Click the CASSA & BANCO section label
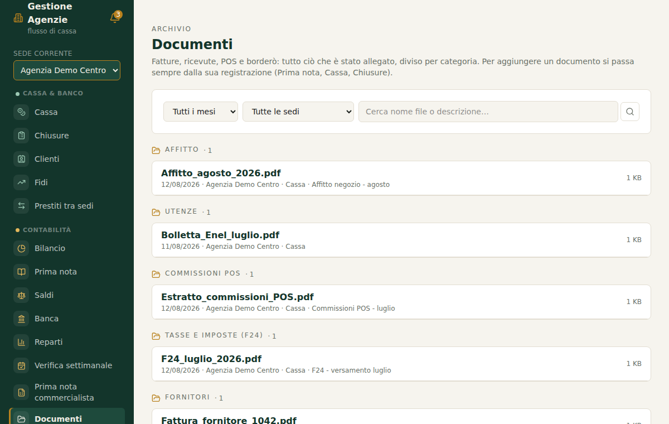Image resolution: width=669 pixels, height=424 pixels. click(53, 93)
